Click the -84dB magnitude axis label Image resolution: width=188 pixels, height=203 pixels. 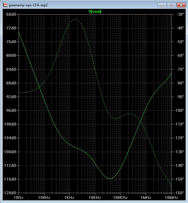(x=10, y=69)
